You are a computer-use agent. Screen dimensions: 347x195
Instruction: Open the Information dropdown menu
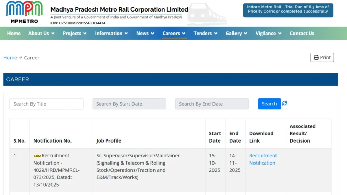pyautogui.click(x=111, y=33)
